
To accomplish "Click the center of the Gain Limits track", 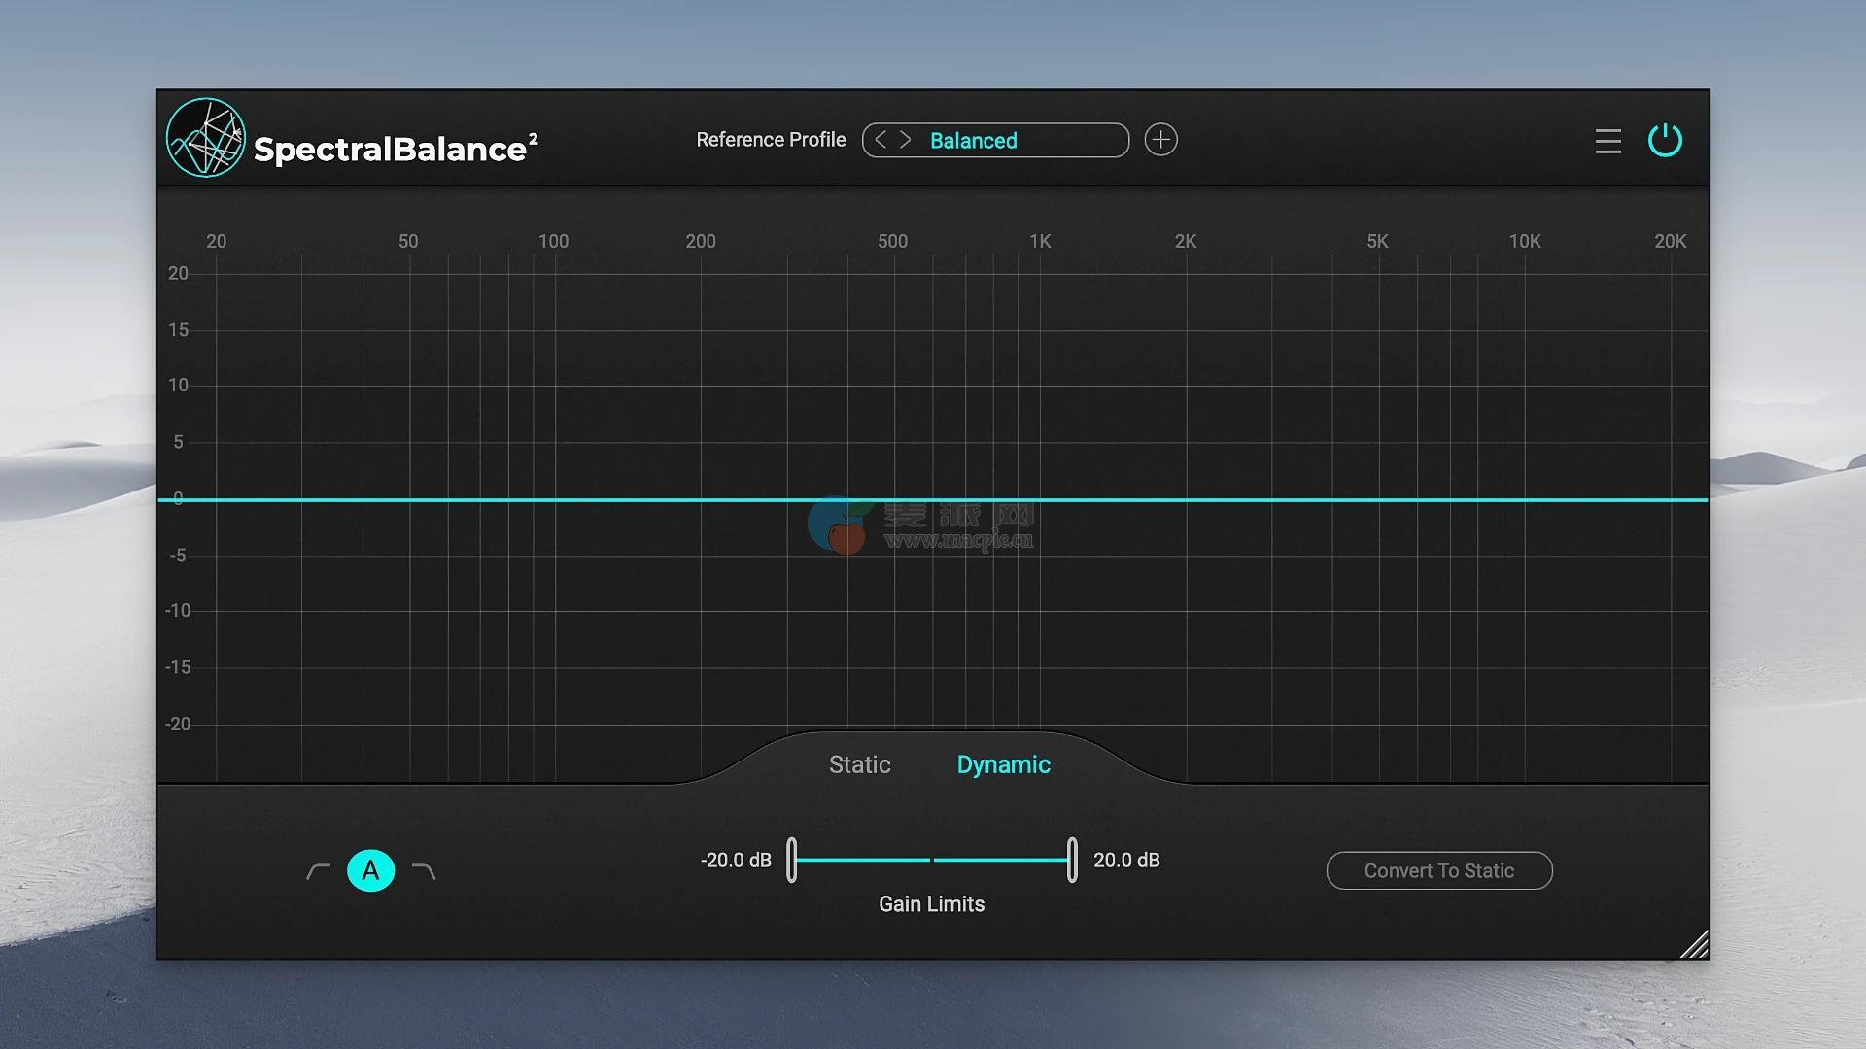I will pos(932,860).
